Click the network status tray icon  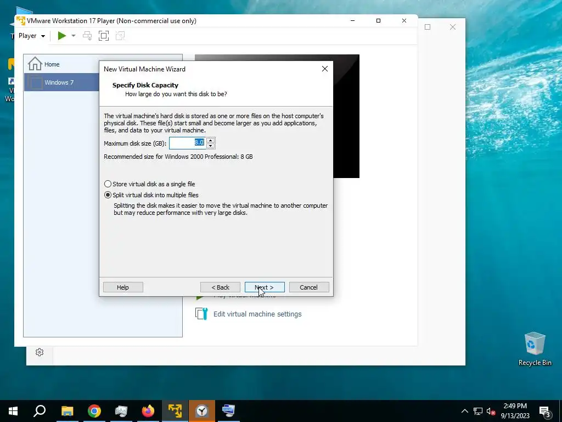click(478, 411)
